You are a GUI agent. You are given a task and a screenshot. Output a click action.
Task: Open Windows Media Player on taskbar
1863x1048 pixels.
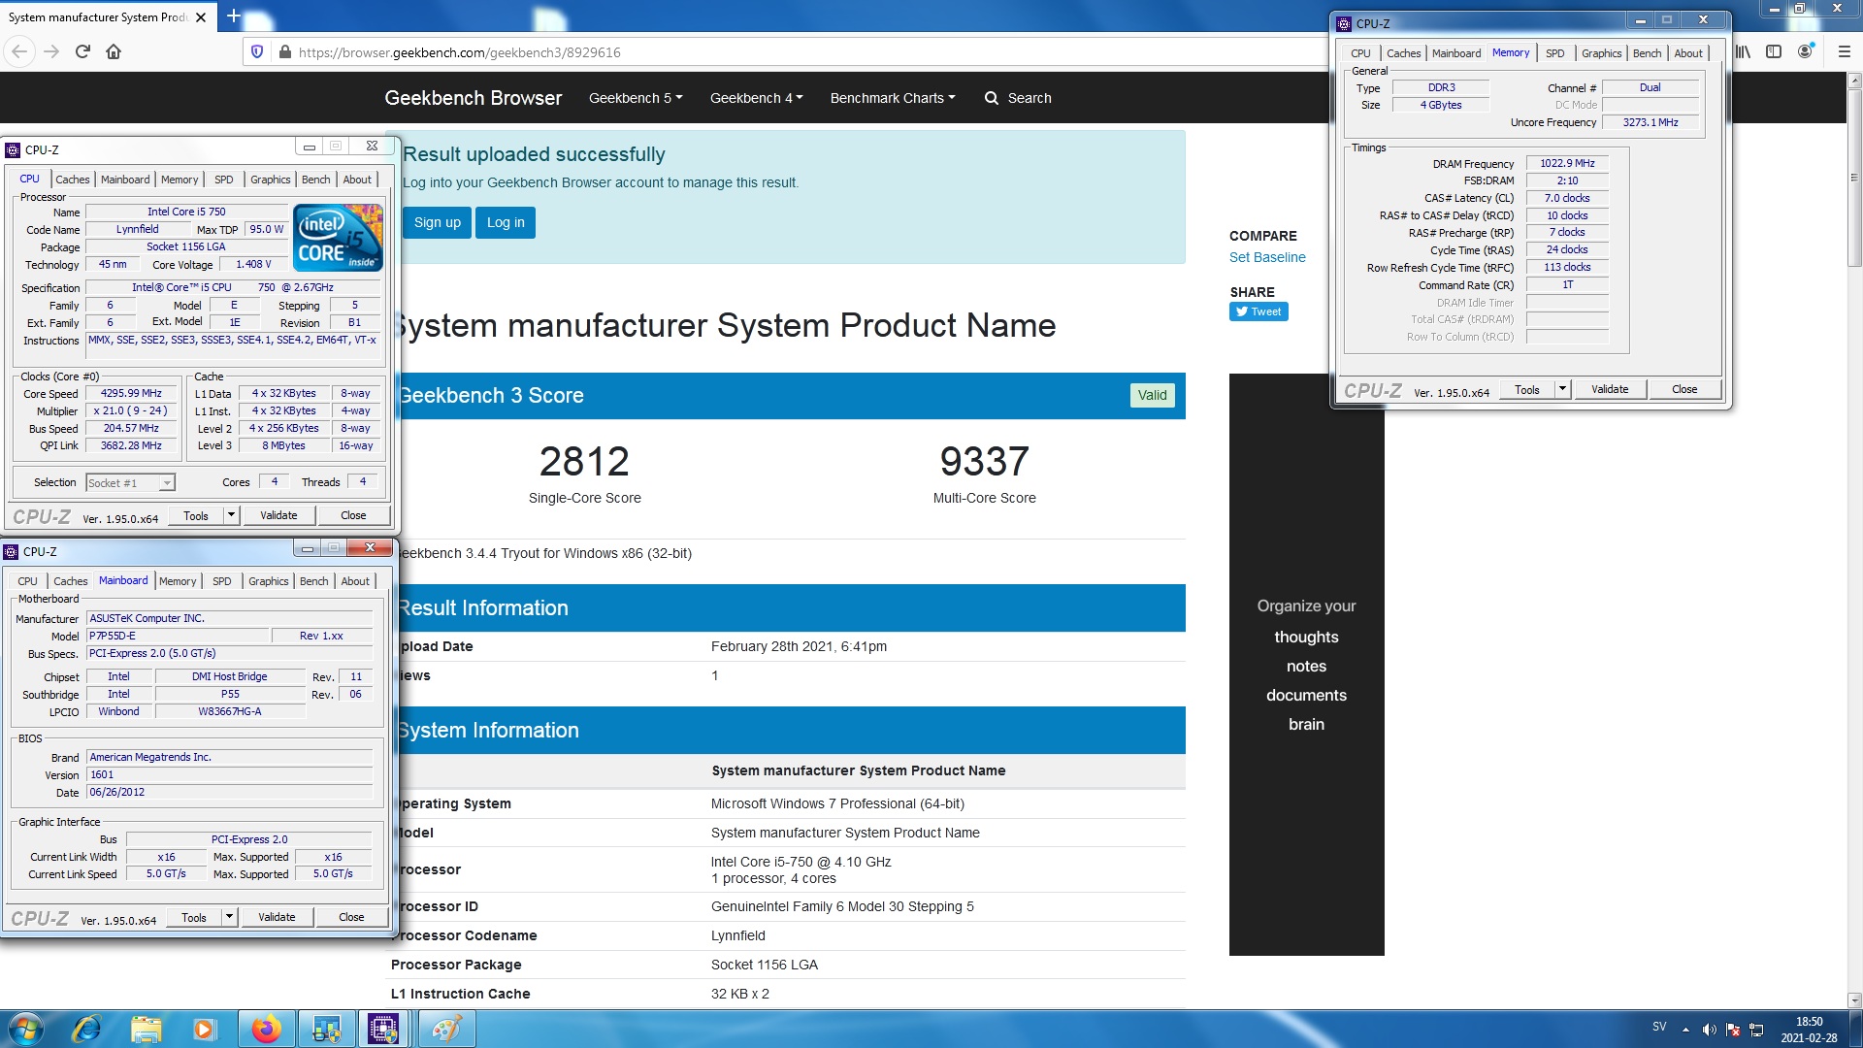(204, 1029)
